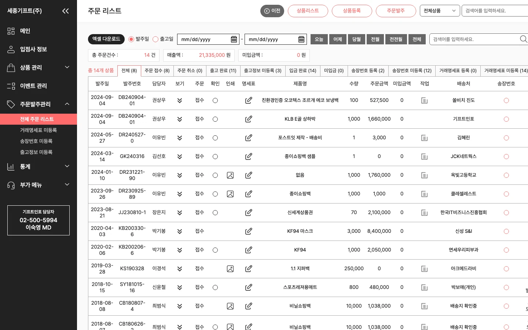Screen dimensions: 528x330
Task: Click the 상품등록 button
Action: point(352,11)
